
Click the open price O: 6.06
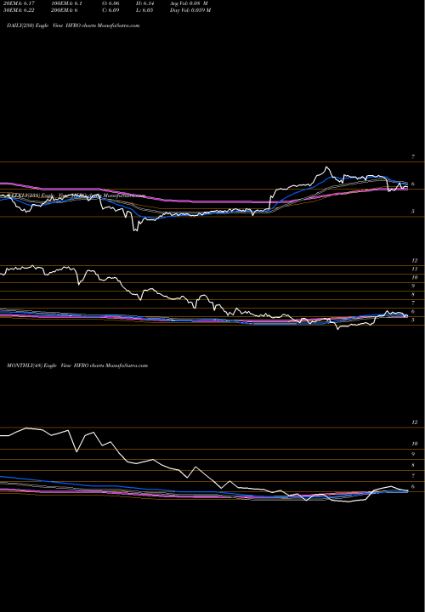point(110,3)
